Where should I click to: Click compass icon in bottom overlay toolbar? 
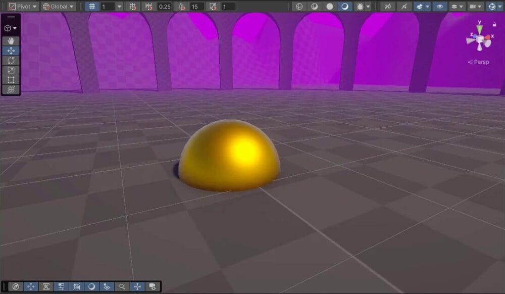16,286
